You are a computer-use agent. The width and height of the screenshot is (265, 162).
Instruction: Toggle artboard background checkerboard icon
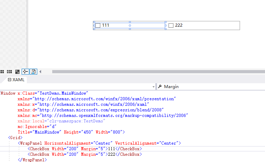coord(17,72)
